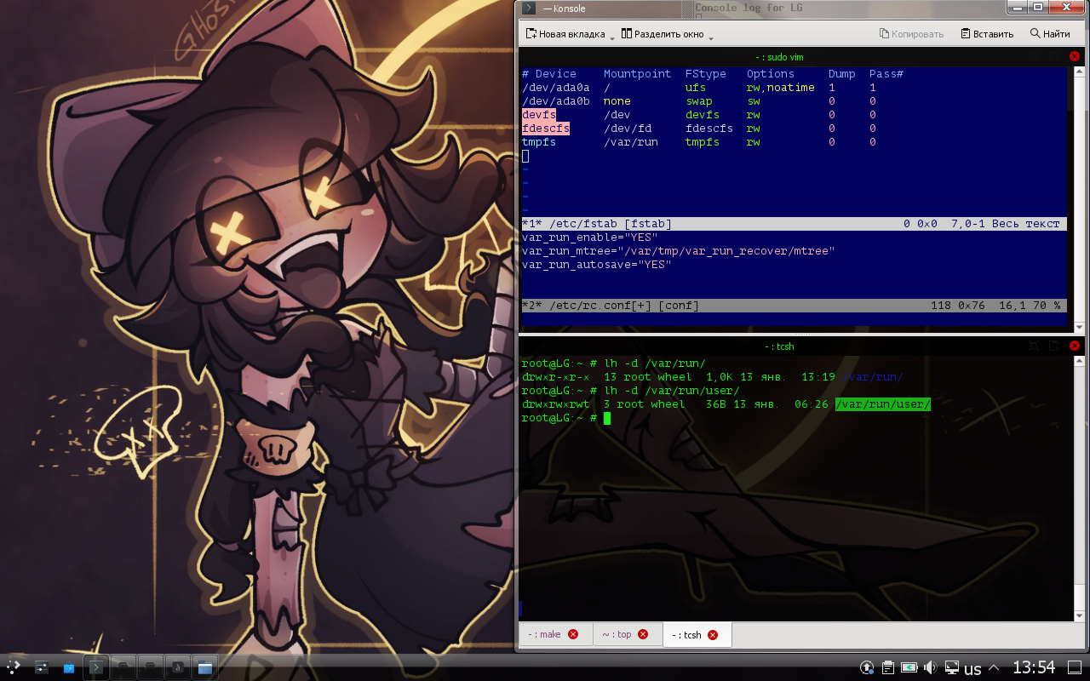
Task: Close the tcsh split pane
Action: [x=1075, y=346]
